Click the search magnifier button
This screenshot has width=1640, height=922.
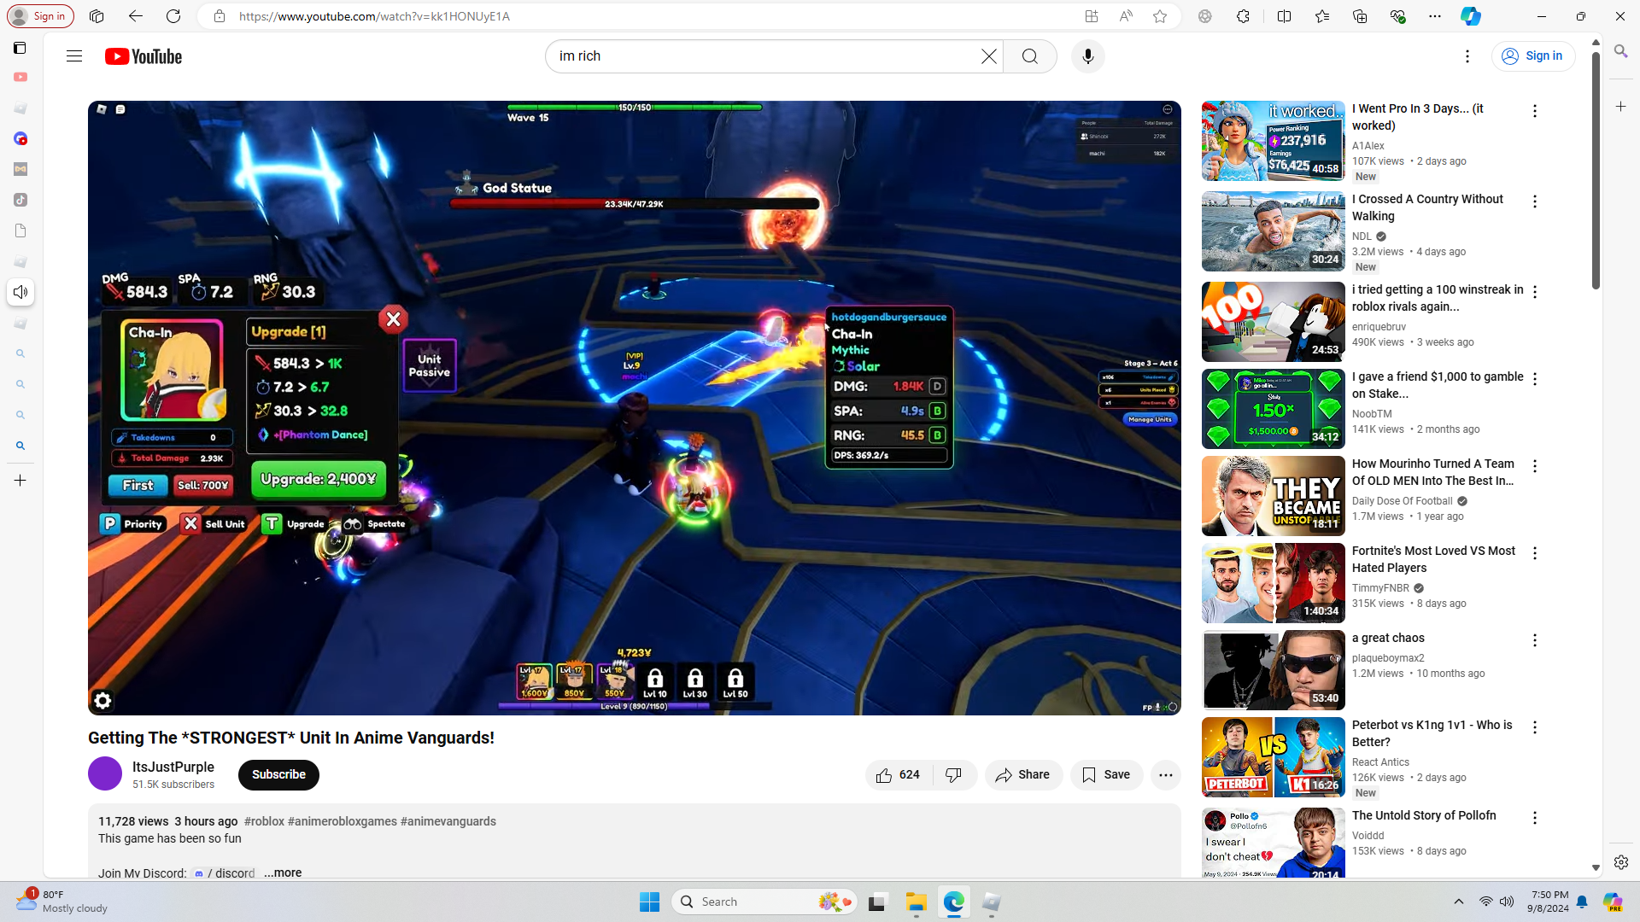[1030, 56]
